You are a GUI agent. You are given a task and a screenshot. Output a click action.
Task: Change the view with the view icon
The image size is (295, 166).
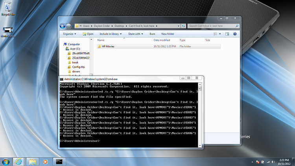(216, 34)
